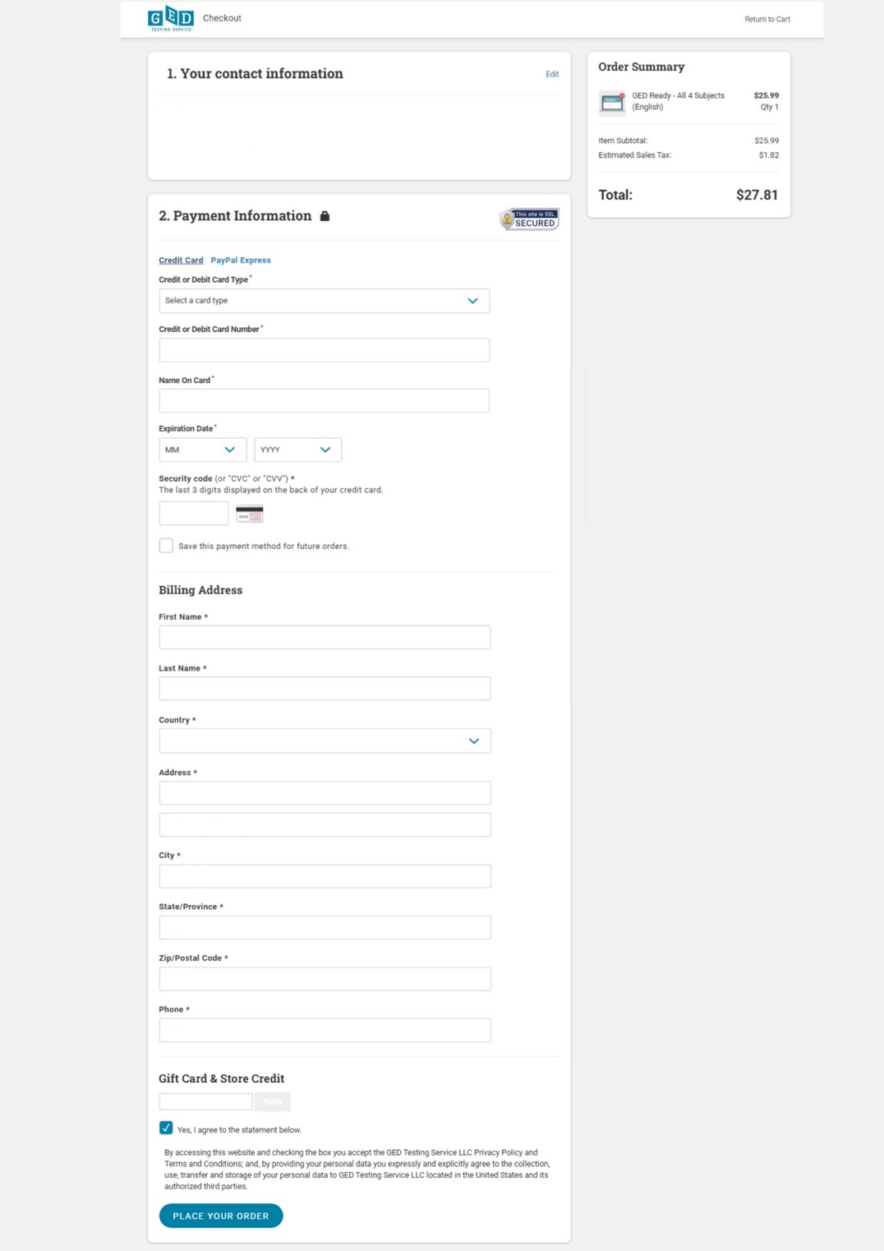
Task: Click into the Security code field
Action: (194, 513)
